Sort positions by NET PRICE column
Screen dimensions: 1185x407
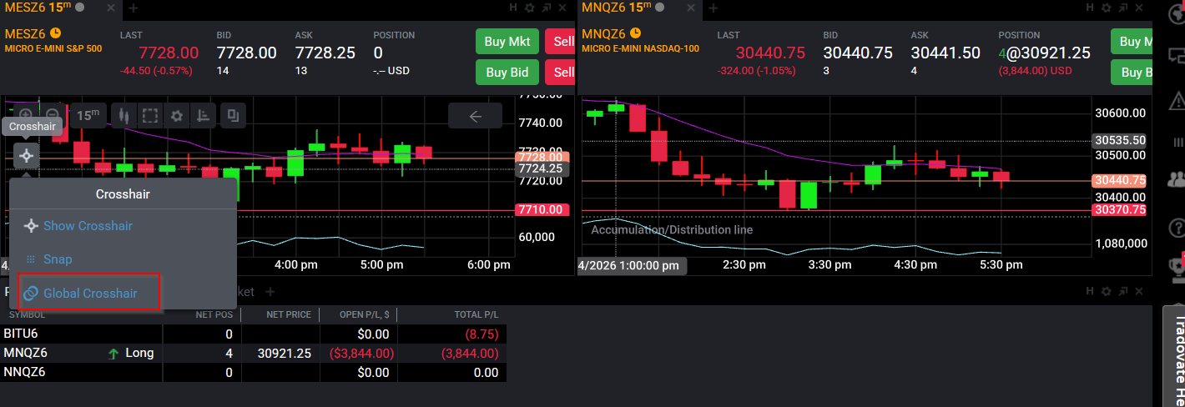[289, 314]
